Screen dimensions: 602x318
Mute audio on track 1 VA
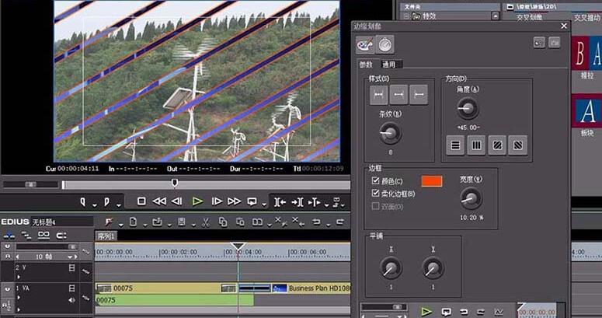click(x=71, y=300)
